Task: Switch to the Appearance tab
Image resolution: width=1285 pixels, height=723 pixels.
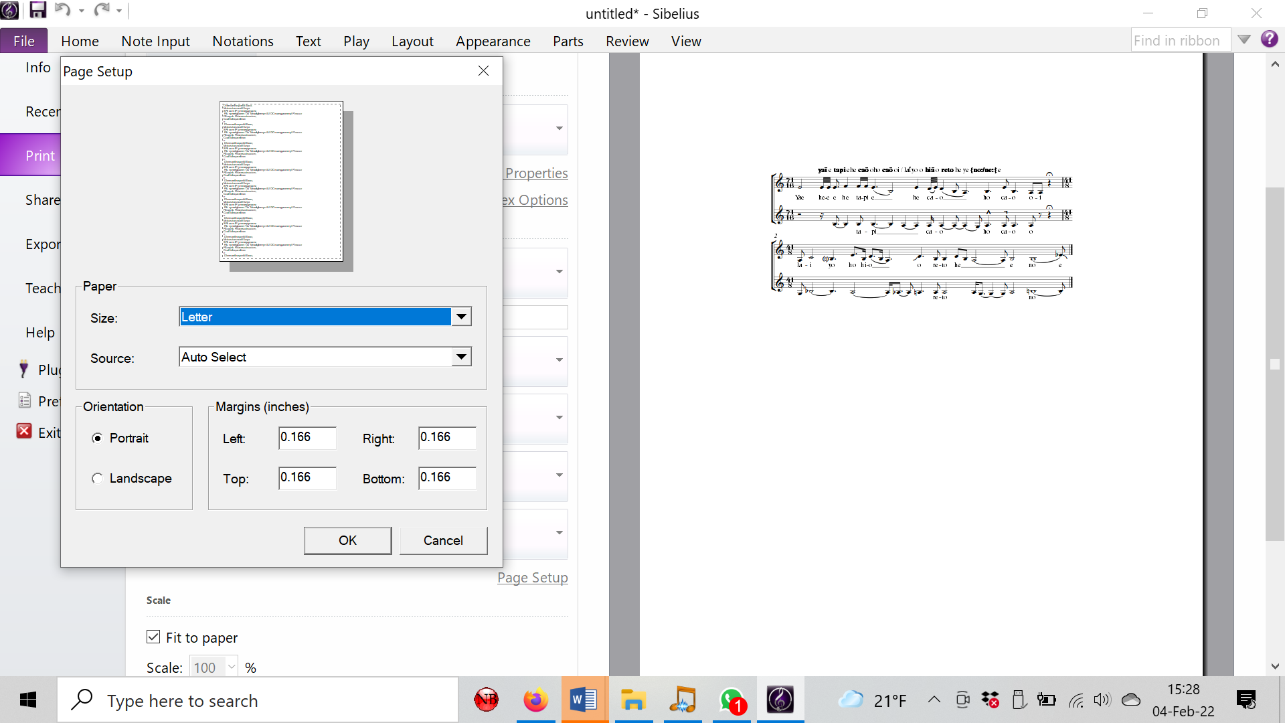Action: pos(493,41)
